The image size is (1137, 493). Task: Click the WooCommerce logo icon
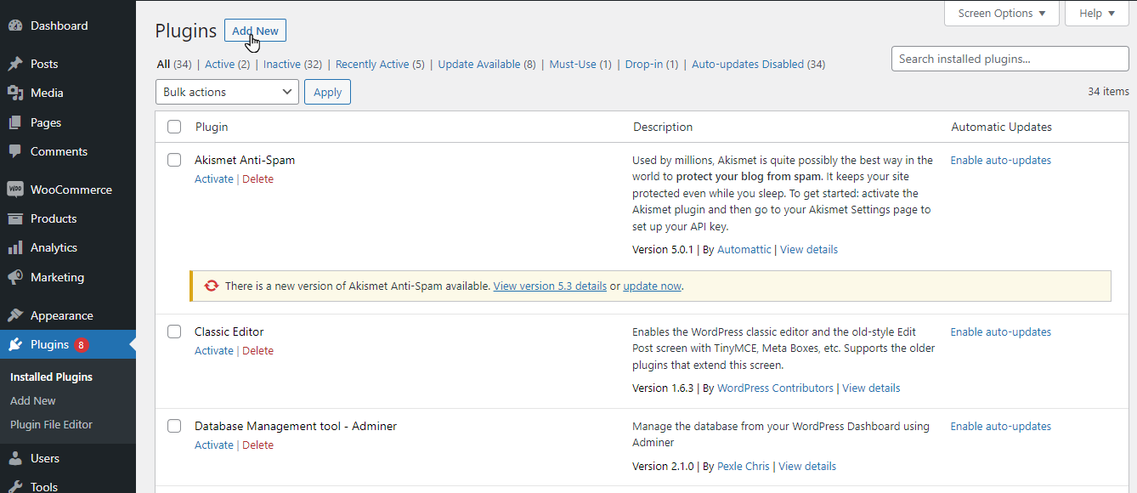[x=15, y=190]
